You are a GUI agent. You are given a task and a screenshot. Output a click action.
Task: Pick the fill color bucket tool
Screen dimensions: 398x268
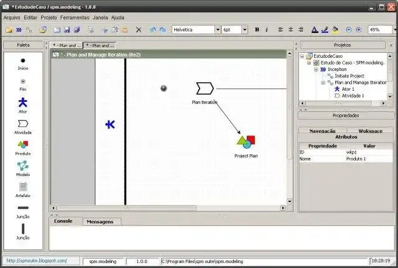point(335,30)
